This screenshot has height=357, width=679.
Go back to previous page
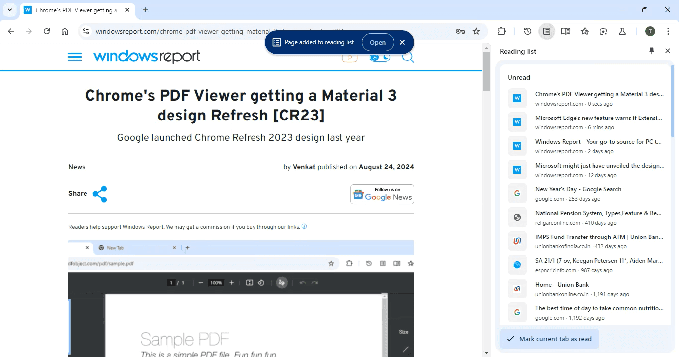tap(11, 31)
